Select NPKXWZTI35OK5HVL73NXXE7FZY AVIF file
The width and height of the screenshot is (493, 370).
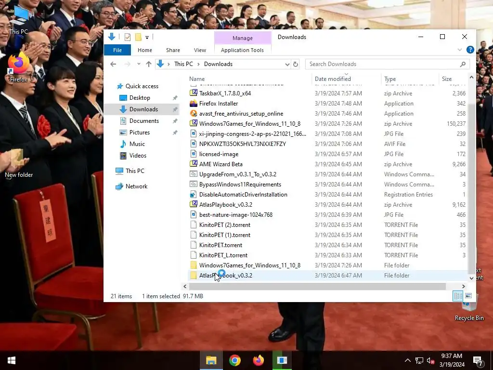point(327,144)
